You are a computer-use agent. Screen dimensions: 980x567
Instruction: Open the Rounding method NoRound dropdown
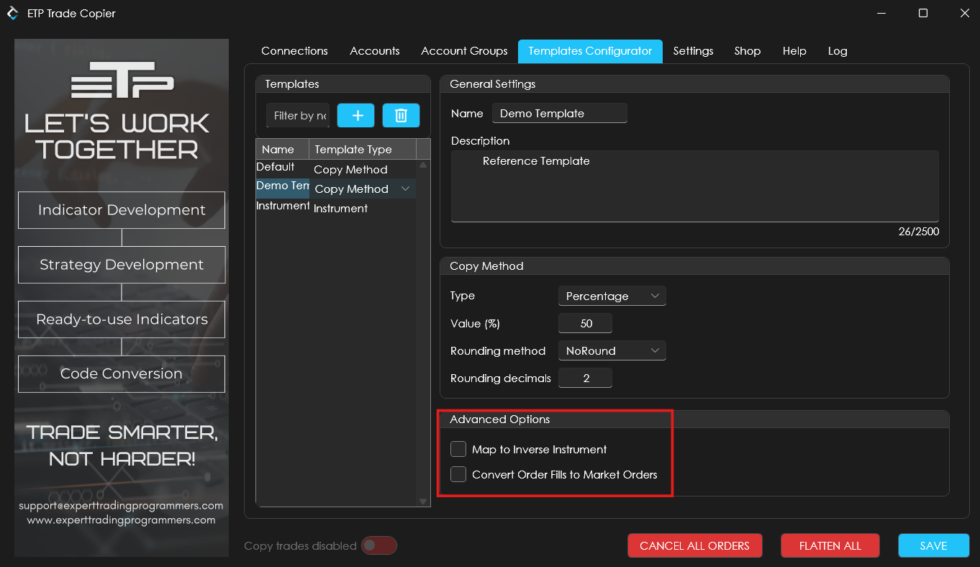point(612,350)
